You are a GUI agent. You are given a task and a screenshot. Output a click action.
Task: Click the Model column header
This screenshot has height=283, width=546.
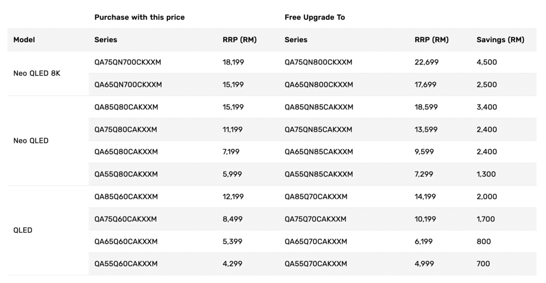[x=24, y=40]
